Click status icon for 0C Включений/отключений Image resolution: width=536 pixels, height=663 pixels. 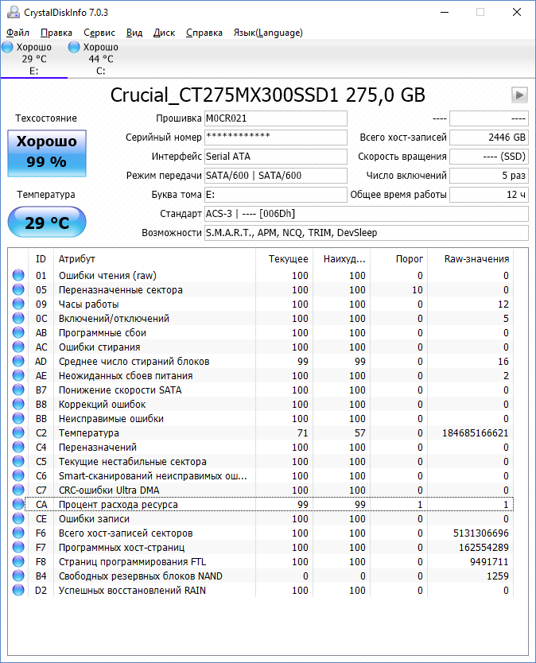click(18, 319)
